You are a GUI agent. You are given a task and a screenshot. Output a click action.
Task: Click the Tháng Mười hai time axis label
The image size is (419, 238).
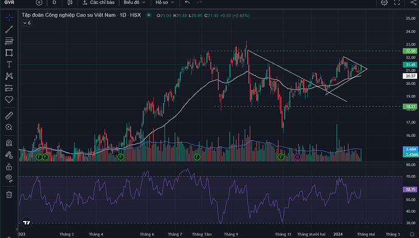(x=312, y=234)
